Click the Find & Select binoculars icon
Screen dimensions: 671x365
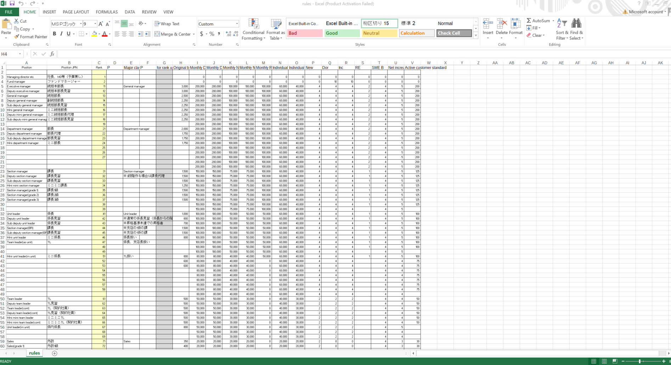pos(576,24)
